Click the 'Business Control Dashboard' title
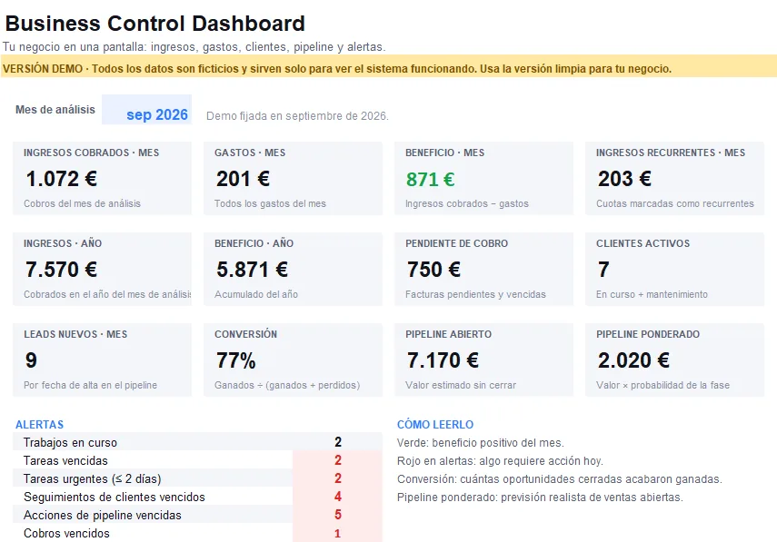The width and height of the screenshot is (777, 542). coord(154,24)
